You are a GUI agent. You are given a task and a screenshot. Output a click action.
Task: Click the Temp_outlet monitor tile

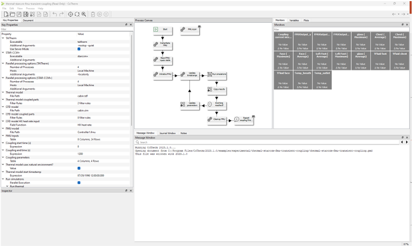(322, 80)
